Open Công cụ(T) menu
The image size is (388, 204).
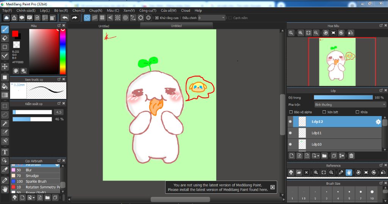pyautogui.click(x=148, y=10)
